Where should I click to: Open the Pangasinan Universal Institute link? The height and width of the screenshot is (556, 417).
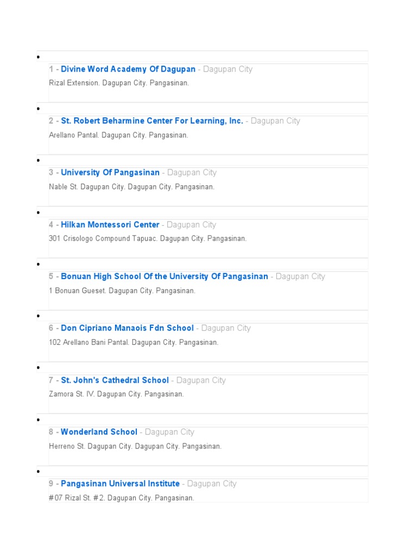[x=120, y=484]
